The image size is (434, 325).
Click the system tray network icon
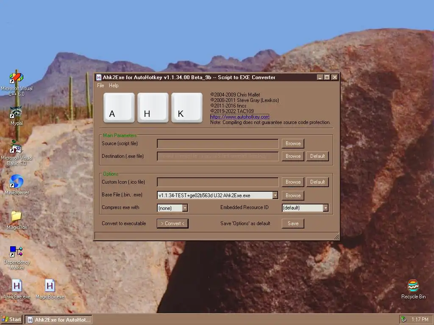click(x=404, y=319)
